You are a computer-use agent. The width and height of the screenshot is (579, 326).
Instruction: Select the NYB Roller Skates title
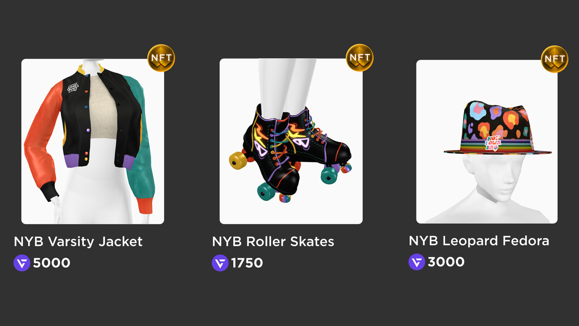click(273, 242)
